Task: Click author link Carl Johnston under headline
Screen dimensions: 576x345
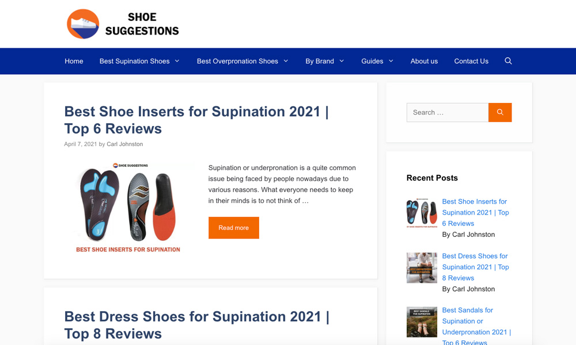Action: (x=124, y=144)
